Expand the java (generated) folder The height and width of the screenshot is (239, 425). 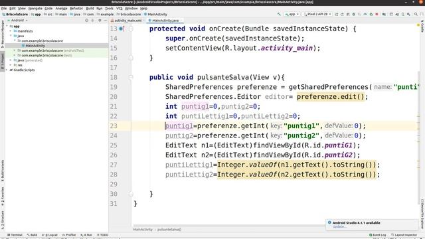[11, 60]
